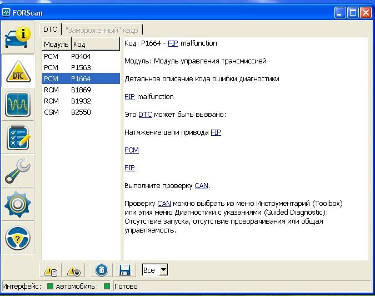
Task: Click the Детальное описание кода ошибки text
Action: pos(202,79)
